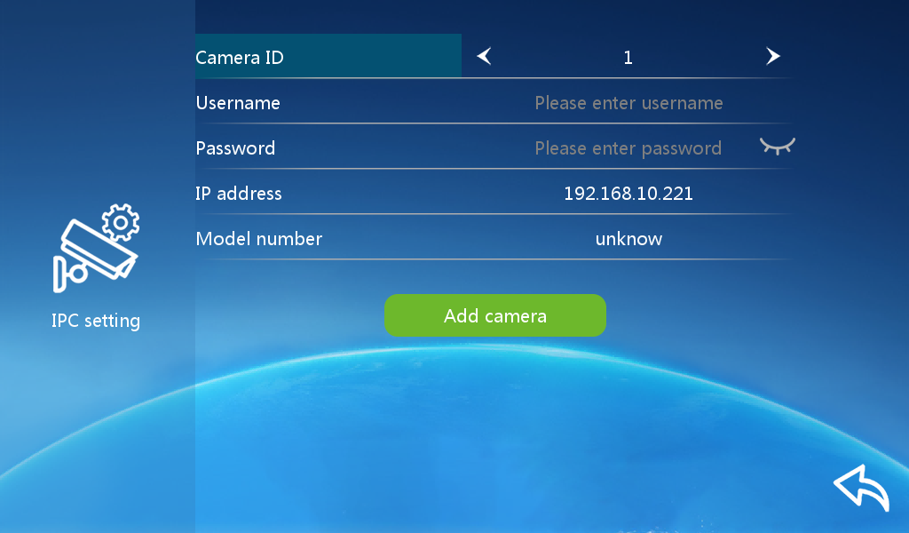Edit the IP address 192.168.10.221

628,193
